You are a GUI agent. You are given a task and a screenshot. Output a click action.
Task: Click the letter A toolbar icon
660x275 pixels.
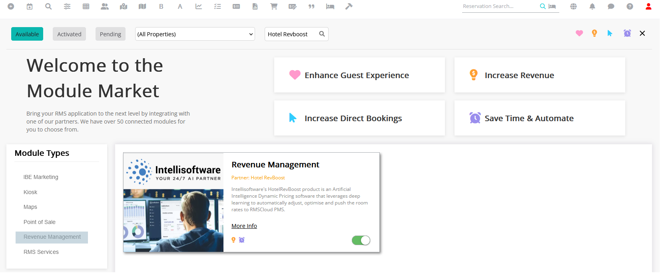coord(180,6)
